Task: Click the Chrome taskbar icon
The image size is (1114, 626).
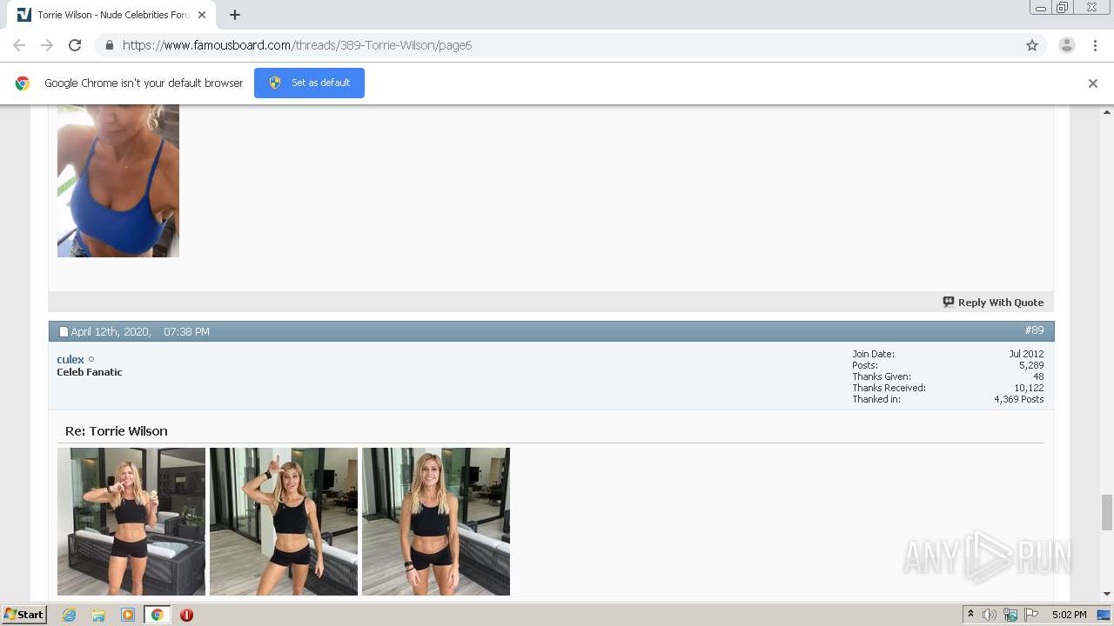Action: (x=157, y=615)
